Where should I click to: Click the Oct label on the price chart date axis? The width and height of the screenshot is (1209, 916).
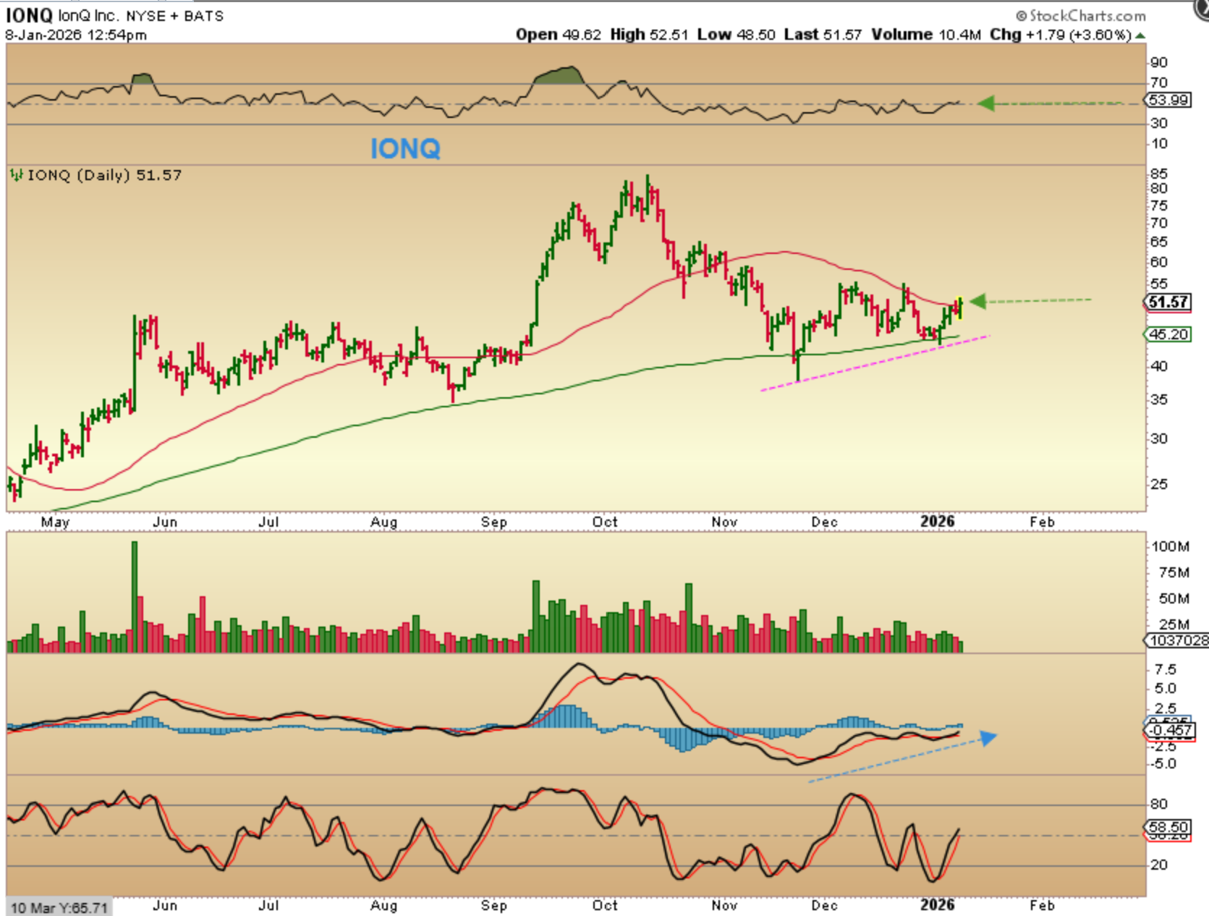605,522
